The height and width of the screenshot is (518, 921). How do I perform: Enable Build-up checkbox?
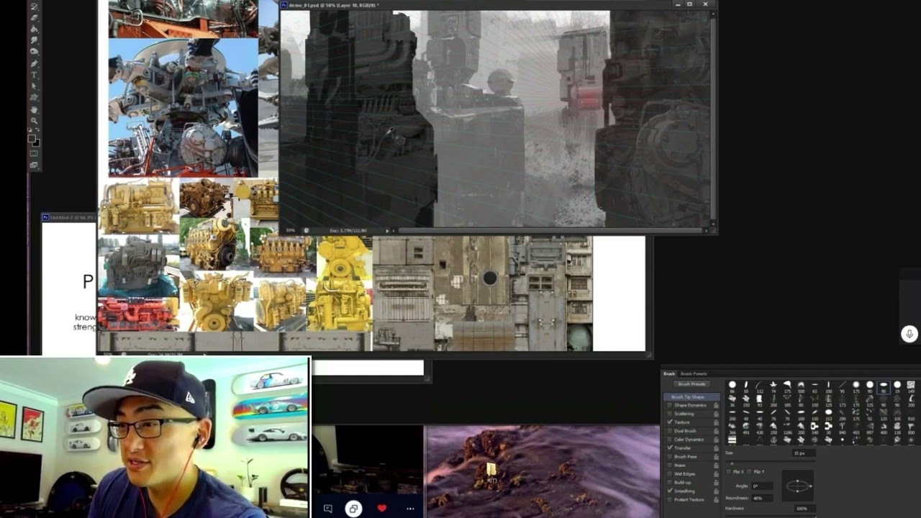tap(670, 483)
